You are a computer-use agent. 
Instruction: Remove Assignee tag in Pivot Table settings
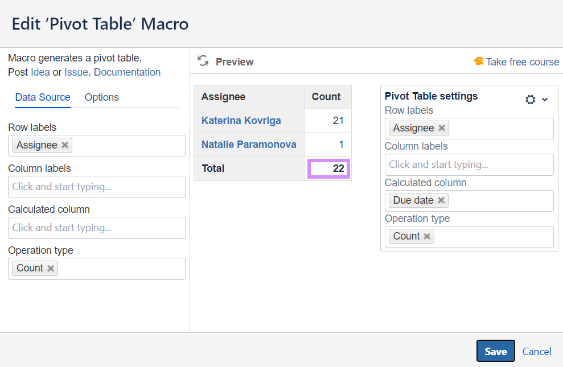point(442,128)
